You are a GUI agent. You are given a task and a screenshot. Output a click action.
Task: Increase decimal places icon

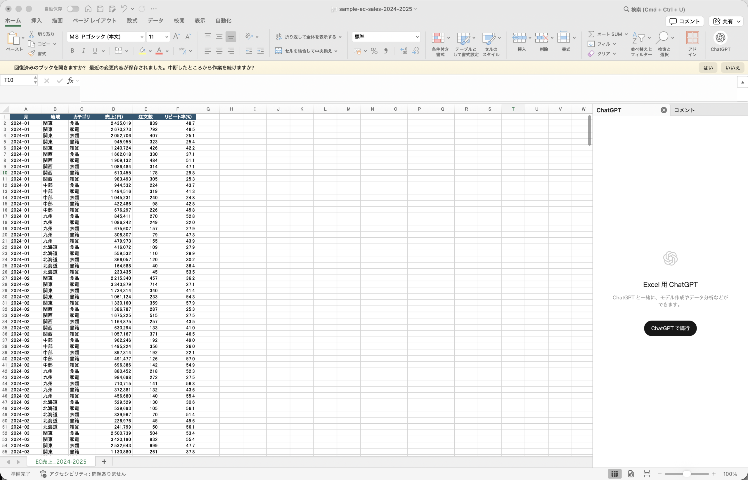pyautogui.click(x=404, y=51)
